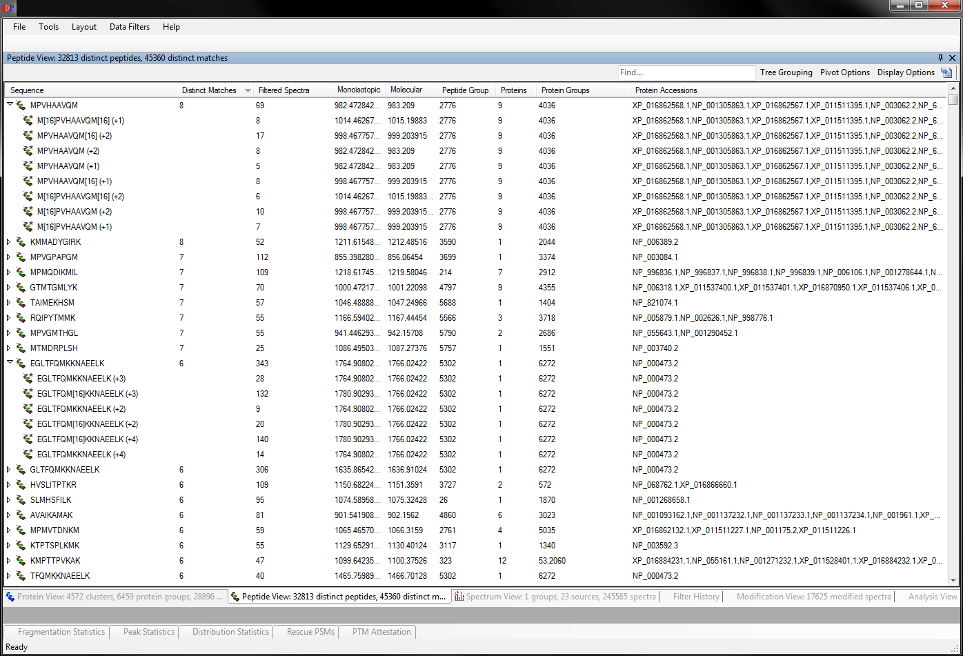
Task: Sort by the Protein Accessions column header
Action: [789, 90]
